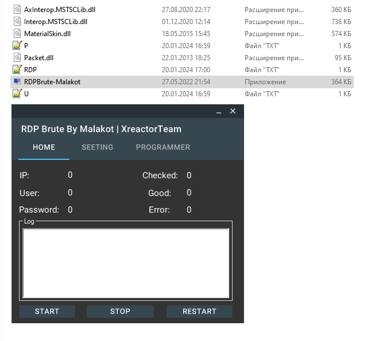Click the Log group label
This screenshot has height=341, width=379.
tap(29, 221)
